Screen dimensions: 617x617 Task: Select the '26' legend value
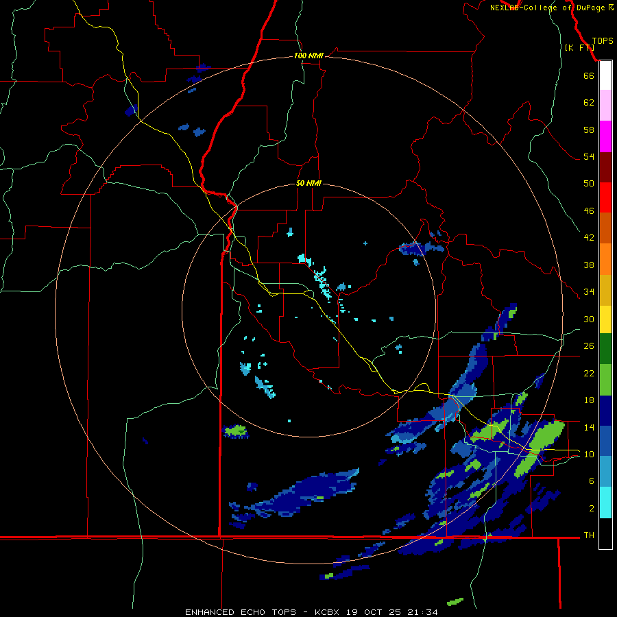pos(589,346)
